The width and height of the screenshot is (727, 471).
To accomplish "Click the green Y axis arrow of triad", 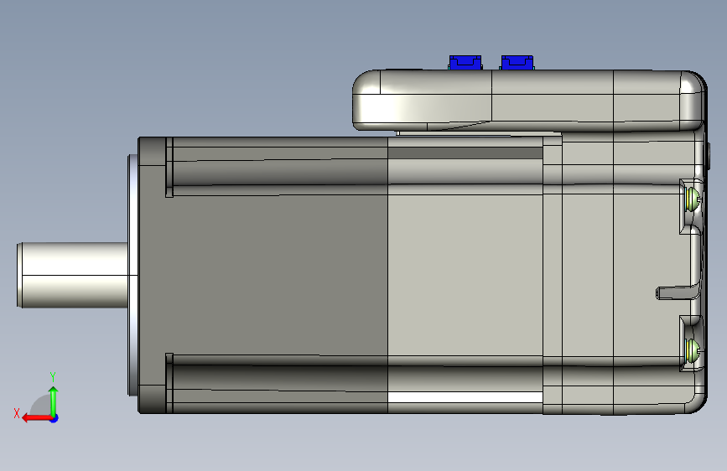I will pyautogui.click(x=54, y=401).
